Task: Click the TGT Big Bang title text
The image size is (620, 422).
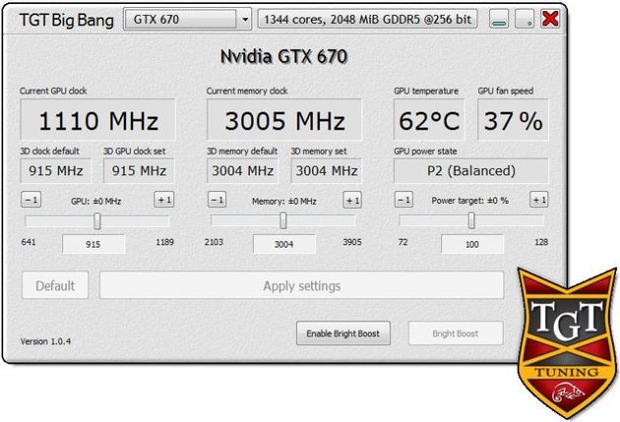Action: 67,20
